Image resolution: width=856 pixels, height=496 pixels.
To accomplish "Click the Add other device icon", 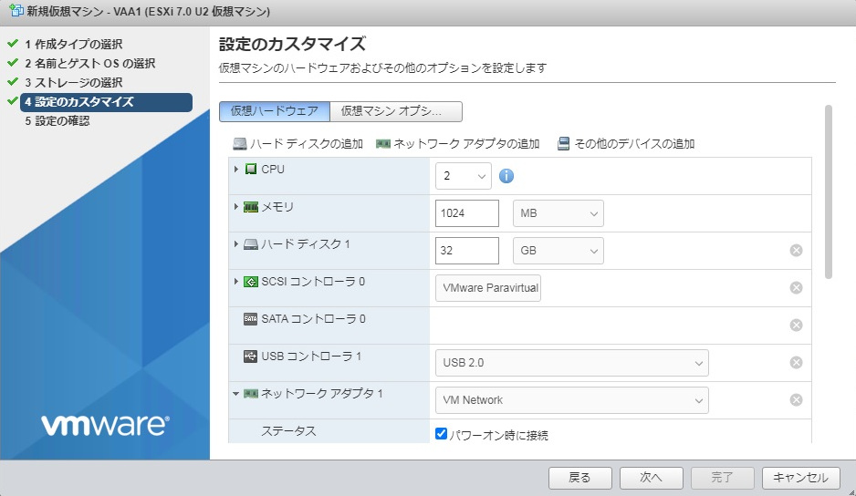I will tap(563, 144).
